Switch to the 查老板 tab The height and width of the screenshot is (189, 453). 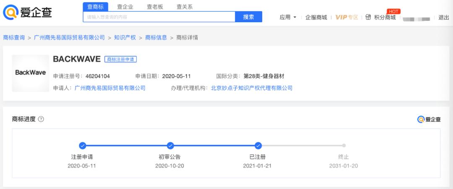(155, 7)
